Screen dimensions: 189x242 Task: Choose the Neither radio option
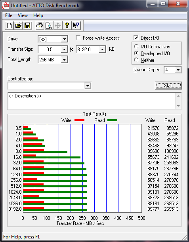136,60
